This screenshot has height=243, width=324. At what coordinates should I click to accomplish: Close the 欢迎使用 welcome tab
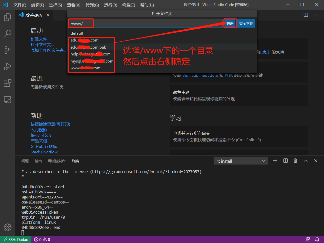point(48,15)
